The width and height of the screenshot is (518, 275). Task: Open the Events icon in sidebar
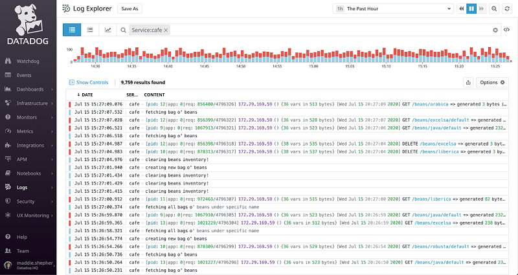pyautogui.click(x=8, y=75)
